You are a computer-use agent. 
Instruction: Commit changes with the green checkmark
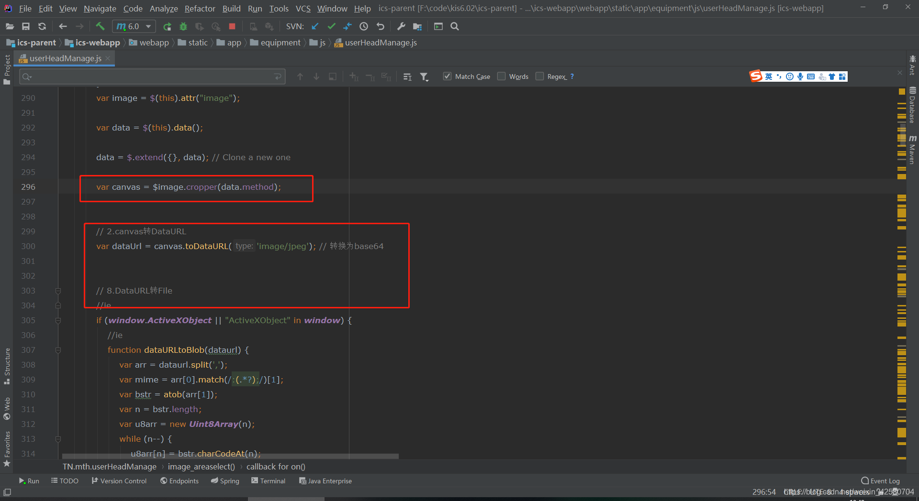tap(331, 26)
